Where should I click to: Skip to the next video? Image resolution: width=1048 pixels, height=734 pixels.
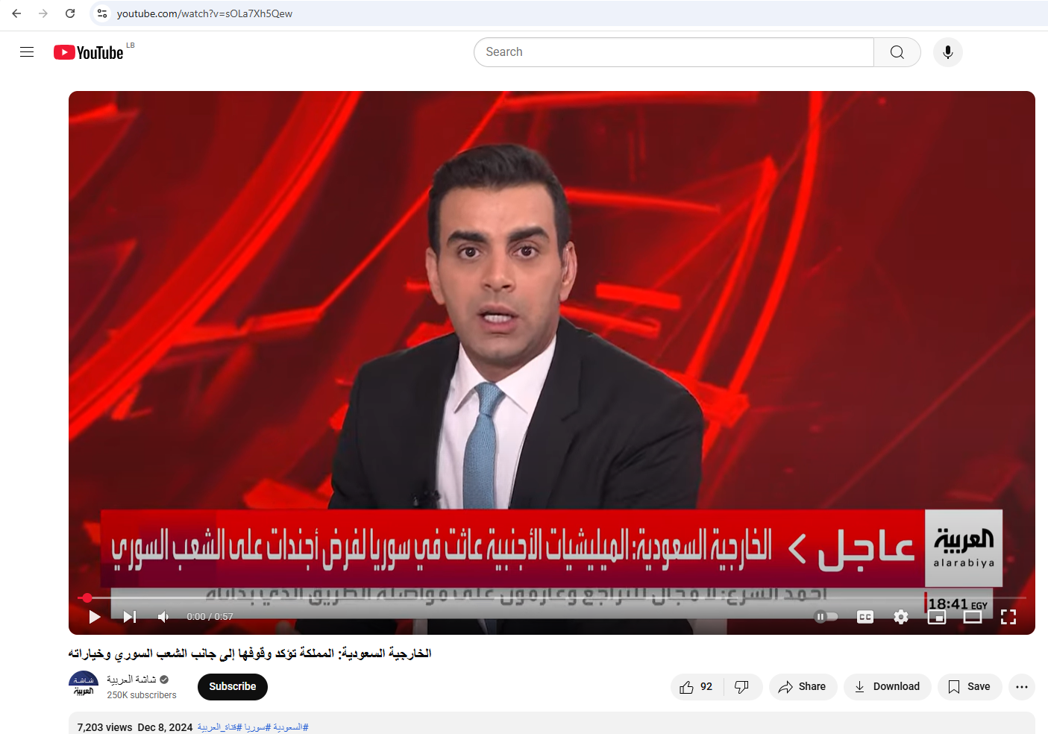pos(129,617)
